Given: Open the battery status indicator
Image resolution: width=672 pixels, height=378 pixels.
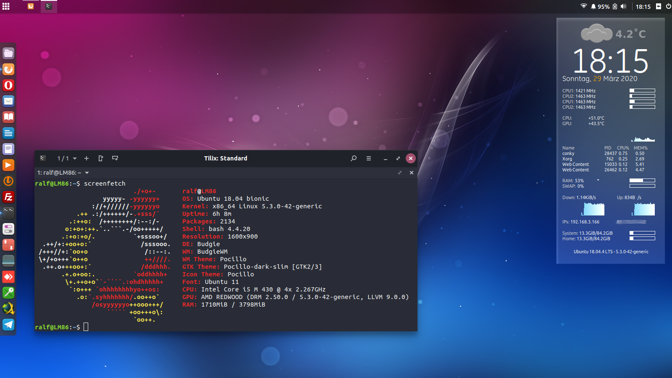Looking at the screenshot, I should pos(615,7).
